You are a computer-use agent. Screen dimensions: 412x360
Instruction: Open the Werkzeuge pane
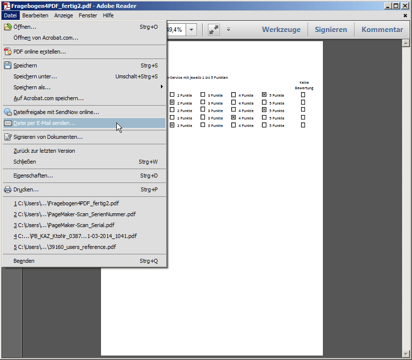pos(281,29)
